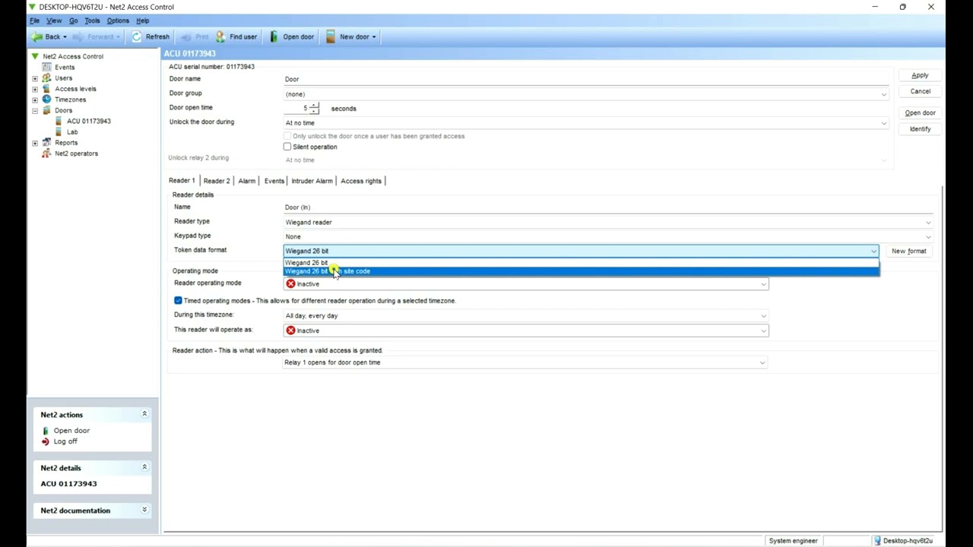Viewport: 973px width, 547px height.
Task: Open the Go menu
Action: pyautogui.click(x=73, y=21)
